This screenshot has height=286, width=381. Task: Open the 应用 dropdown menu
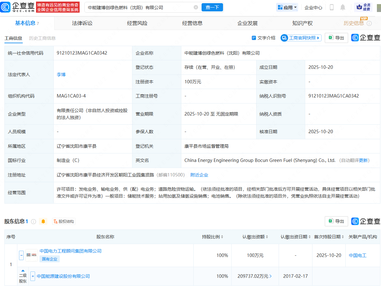(287, 7)
